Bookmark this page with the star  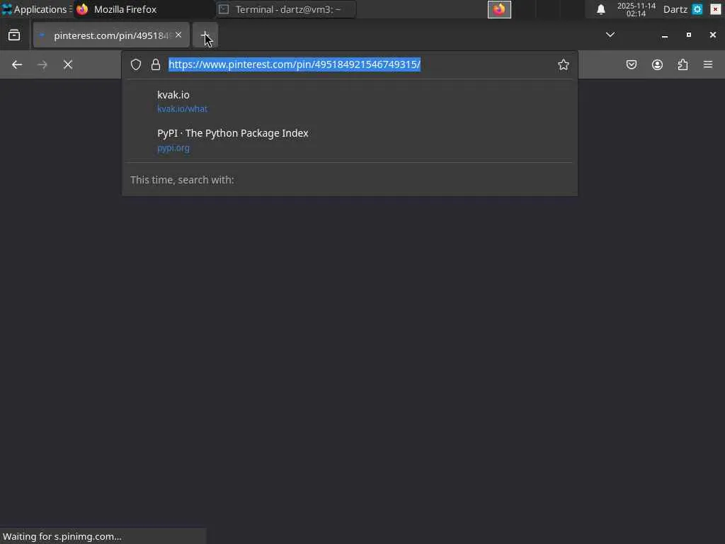click(x=563, y=64)
